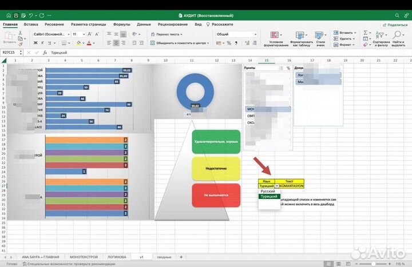Activate the format painter brush

pyautogui.click(x=20, y=45)
